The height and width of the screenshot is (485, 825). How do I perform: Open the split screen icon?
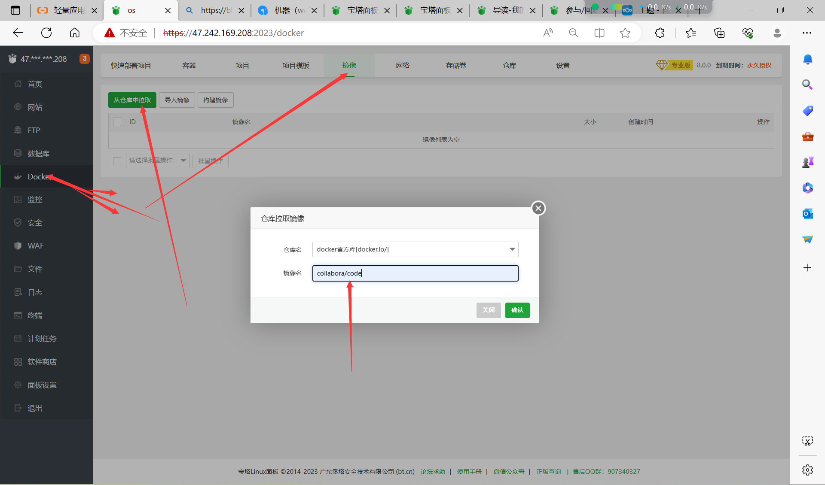coord(599,33)
